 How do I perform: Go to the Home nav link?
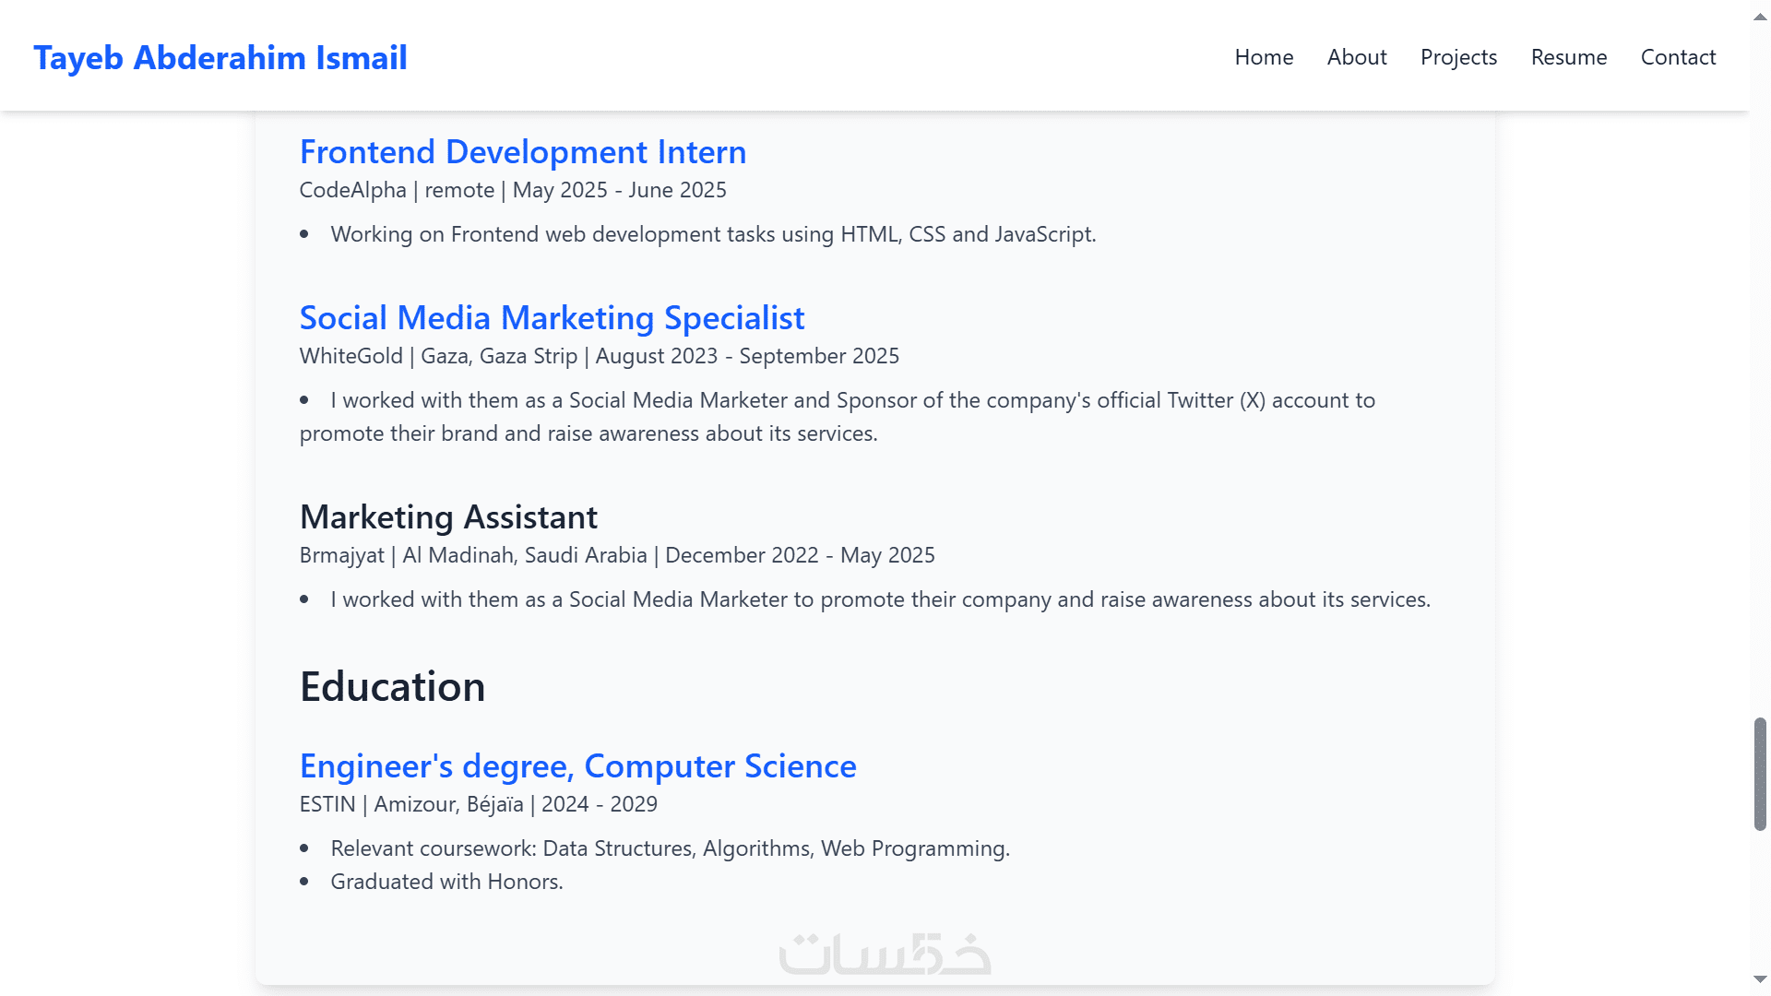1264,57
